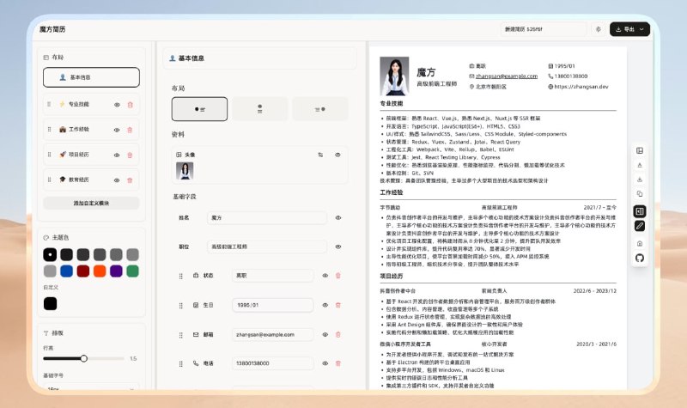Delete the 项目经历 module
This screenshot has height=408, width=687.
[x=130, y=155]
